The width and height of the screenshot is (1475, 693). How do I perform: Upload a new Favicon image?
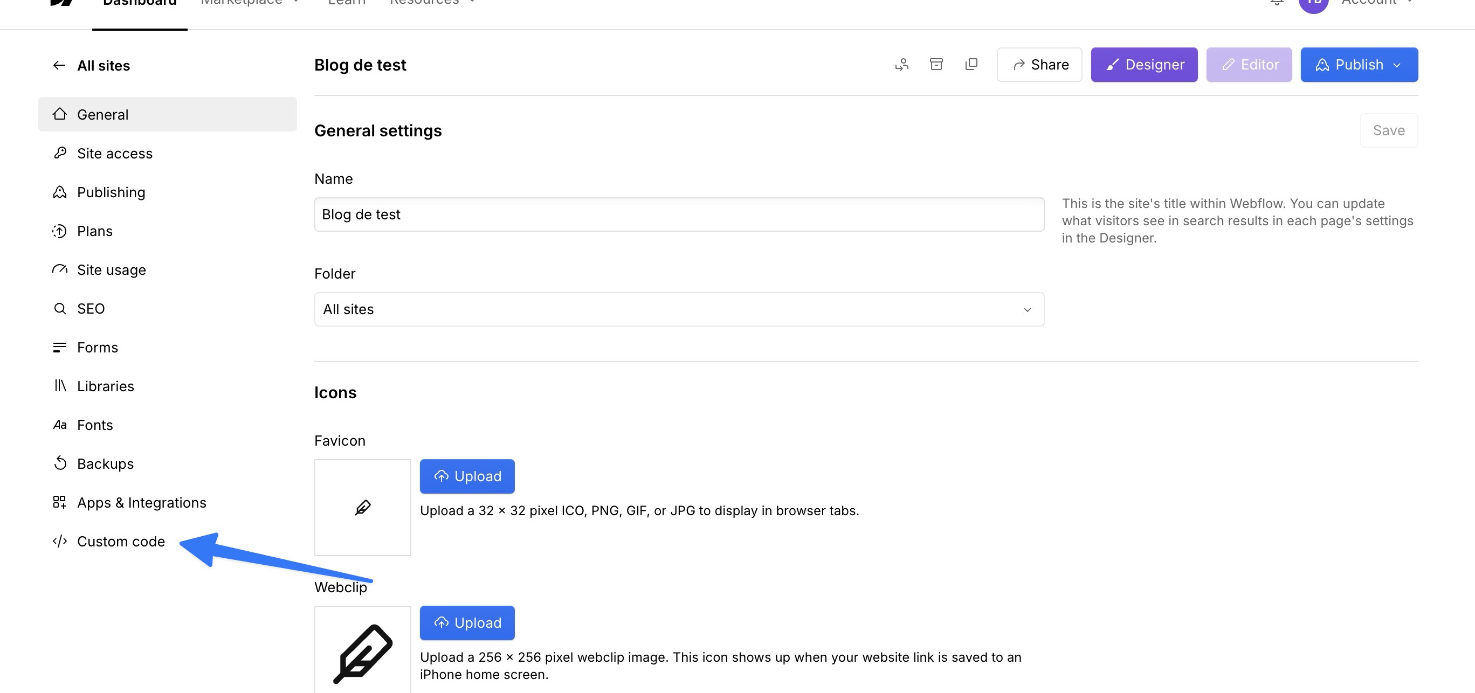[467, 476]
